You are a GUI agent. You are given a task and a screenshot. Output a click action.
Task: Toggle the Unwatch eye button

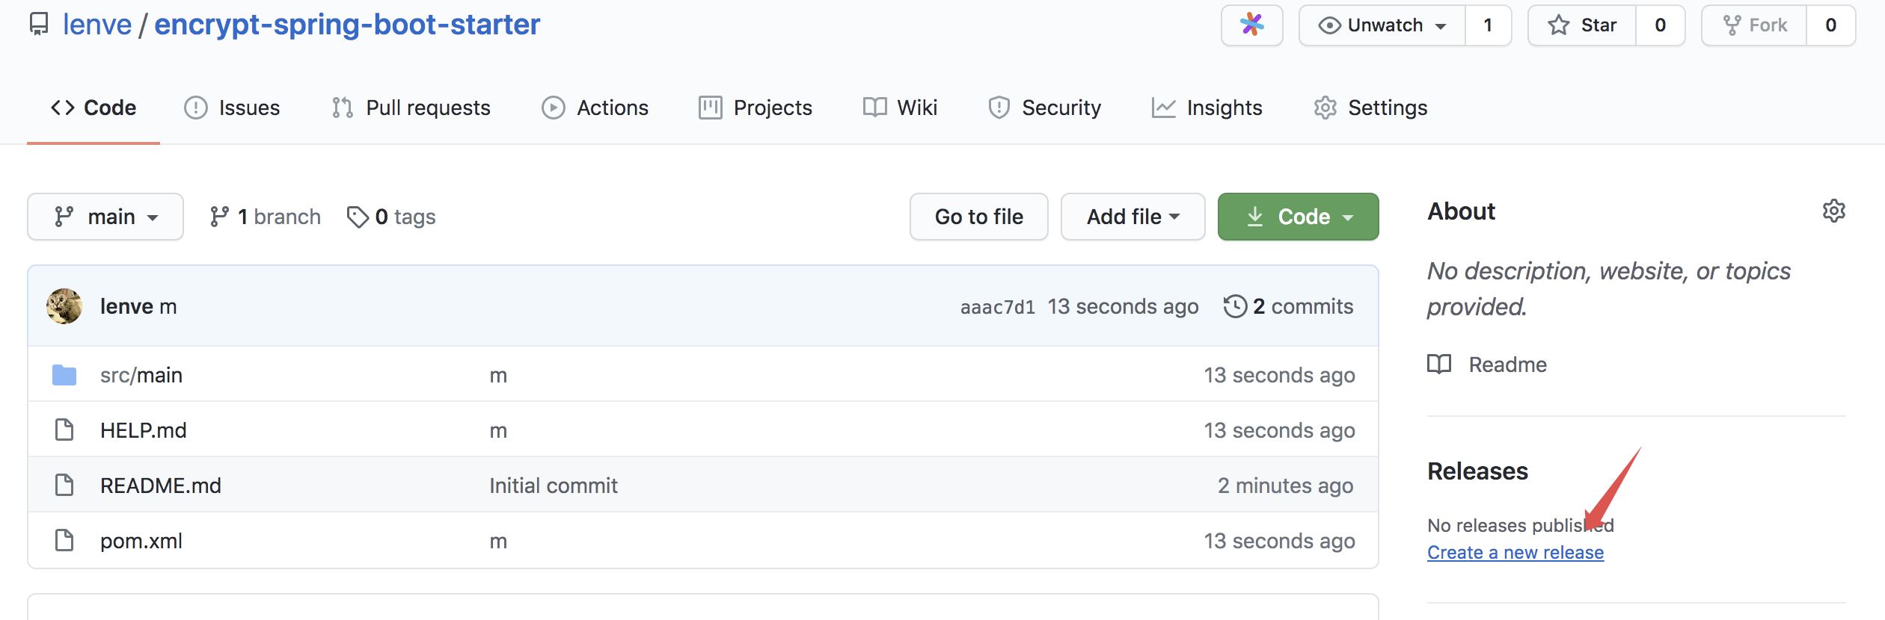coord(1381,25)
